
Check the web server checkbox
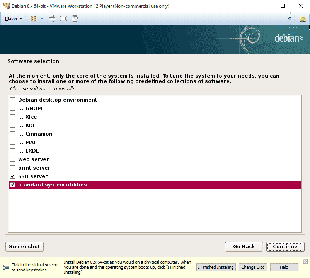[x=13, y=159]
